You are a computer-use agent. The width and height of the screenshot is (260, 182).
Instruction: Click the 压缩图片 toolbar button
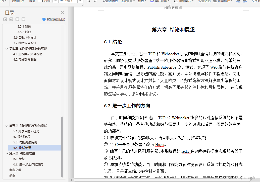pos(18,1)
